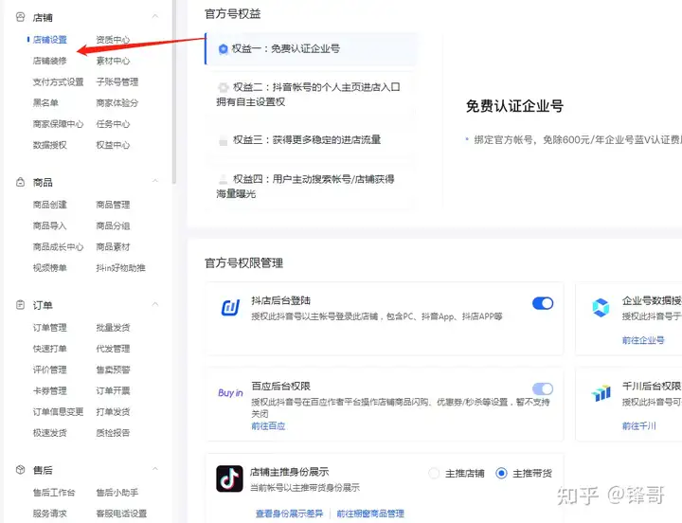Select 权益一：免费认证企业号 tab
The image size is (682, 523).
[312, 48]
